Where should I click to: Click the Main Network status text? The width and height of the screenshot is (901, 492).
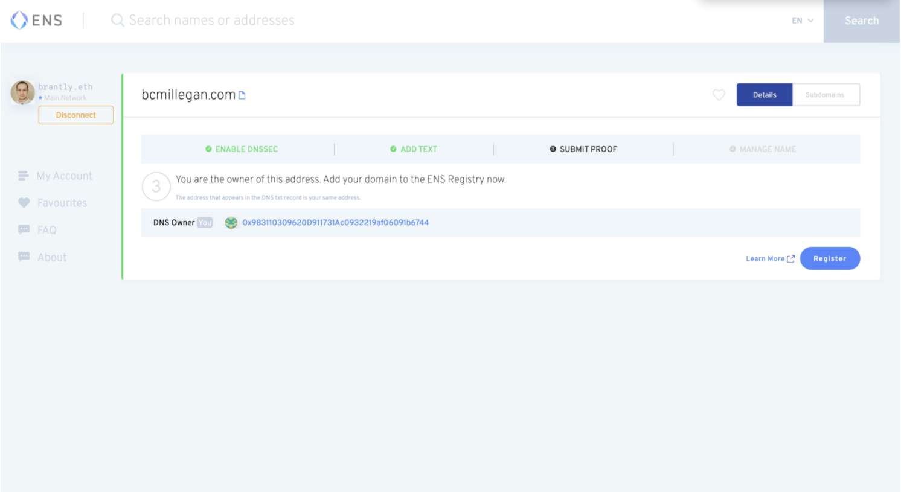coord(65,98)
